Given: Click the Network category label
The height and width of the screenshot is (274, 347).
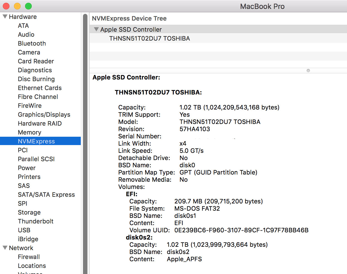Looking at the screenshot, I should (21, 248).
